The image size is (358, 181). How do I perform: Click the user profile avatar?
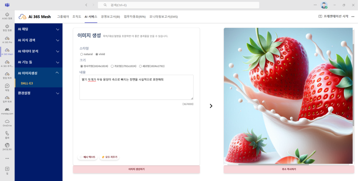point(324,5)
